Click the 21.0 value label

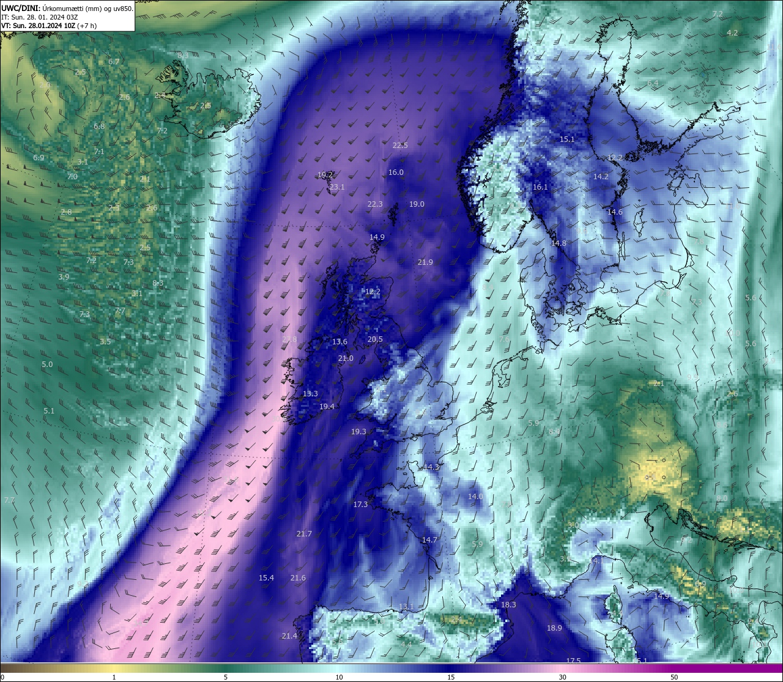pos(346,358)
